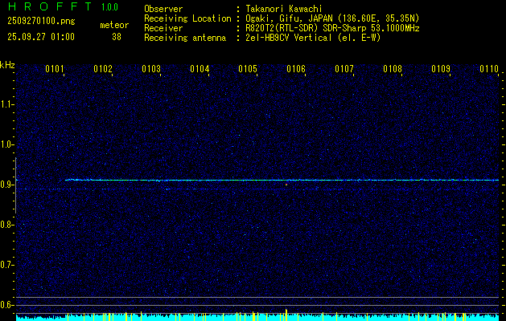Click the 2el-HB9CV Vertical antenna text
The image size is (506, 321).
(313, 38)
